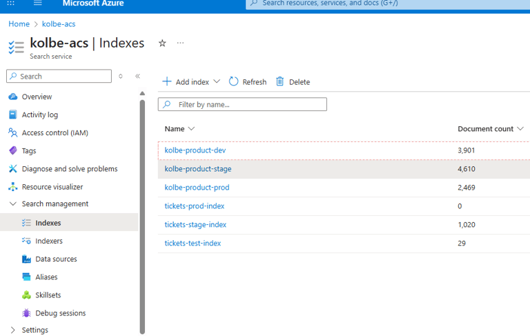530x336 pixels.
Task: Open the tickets-stage-index link
Action: point(195,225)
